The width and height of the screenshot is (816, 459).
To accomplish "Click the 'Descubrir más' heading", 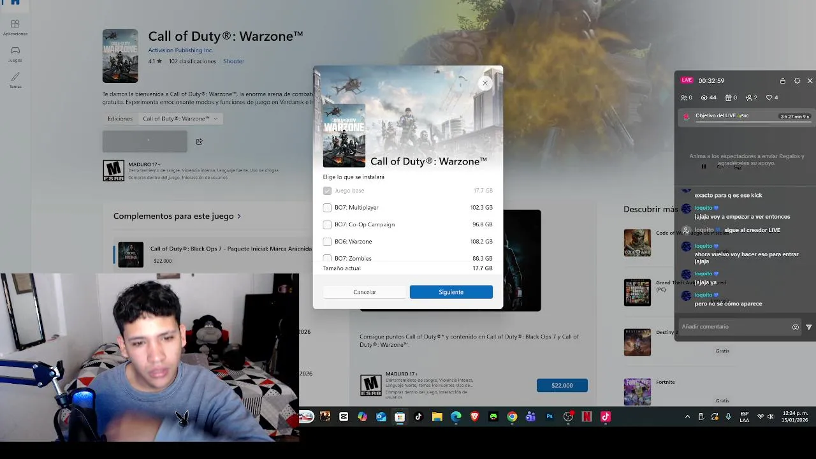I will [651, 209].
